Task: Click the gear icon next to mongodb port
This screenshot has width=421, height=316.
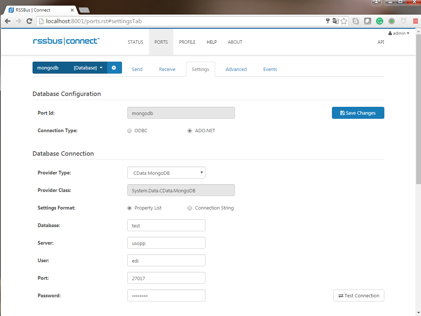Action: click(114, 68)
